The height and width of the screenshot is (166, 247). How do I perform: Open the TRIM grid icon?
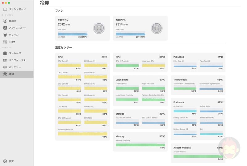click(5, 42)
